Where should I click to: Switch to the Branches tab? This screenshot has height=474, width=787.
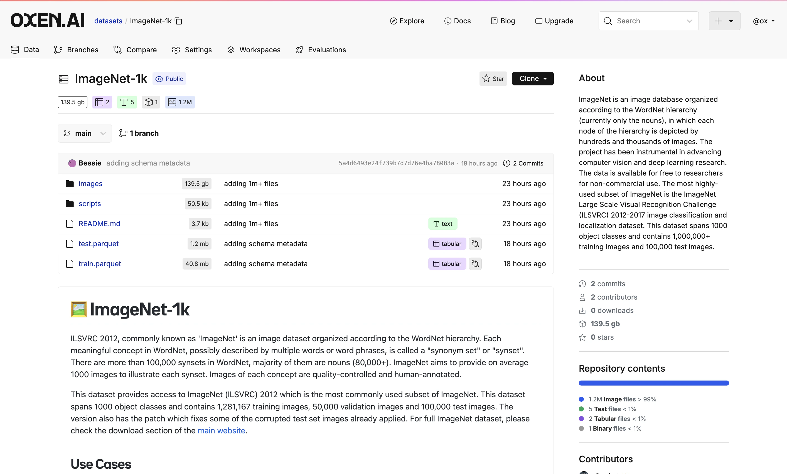tap(76, 50)
